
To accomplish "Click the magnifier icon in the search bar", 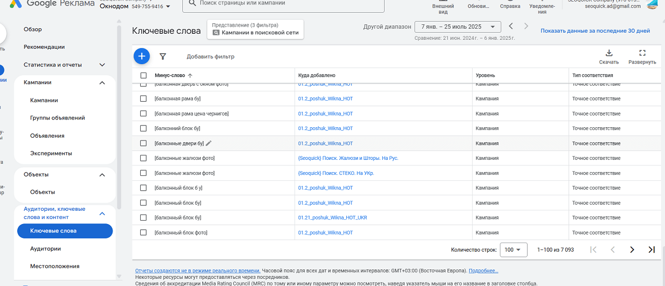I will 192,3.
